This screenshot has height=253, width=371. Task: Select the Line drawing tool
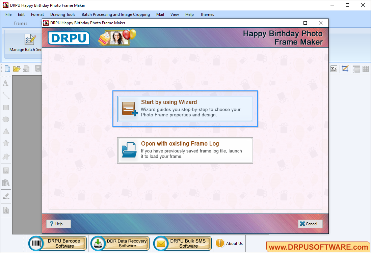5,95
